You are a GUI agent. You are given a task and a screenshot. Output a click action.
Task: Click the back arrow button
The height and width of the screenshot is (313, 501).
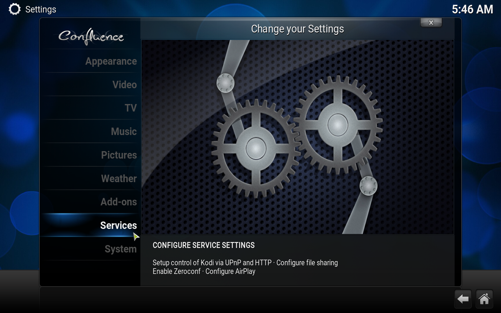(463, 299)
